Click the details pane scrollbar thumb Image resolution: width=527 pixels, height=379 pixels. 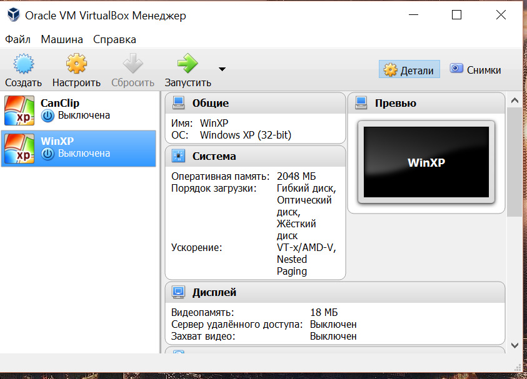(x=514, y=162)
